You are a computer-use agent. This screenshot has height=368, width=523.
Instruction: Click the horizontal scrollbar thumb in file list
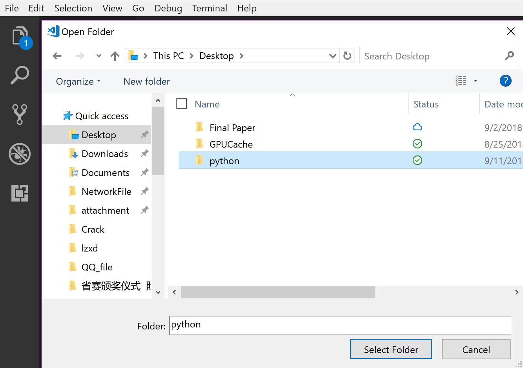point(278,292)
